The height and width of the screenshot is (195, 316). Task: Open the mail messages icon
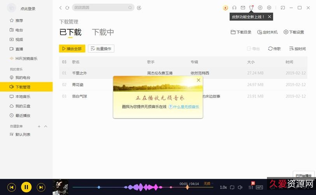click(243, 8)
